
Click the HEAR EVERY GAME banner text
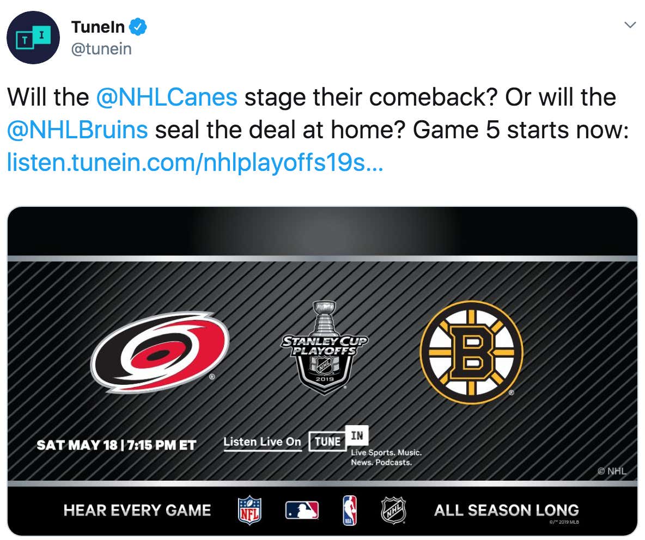pyautogui.click(x=137, y=510)
